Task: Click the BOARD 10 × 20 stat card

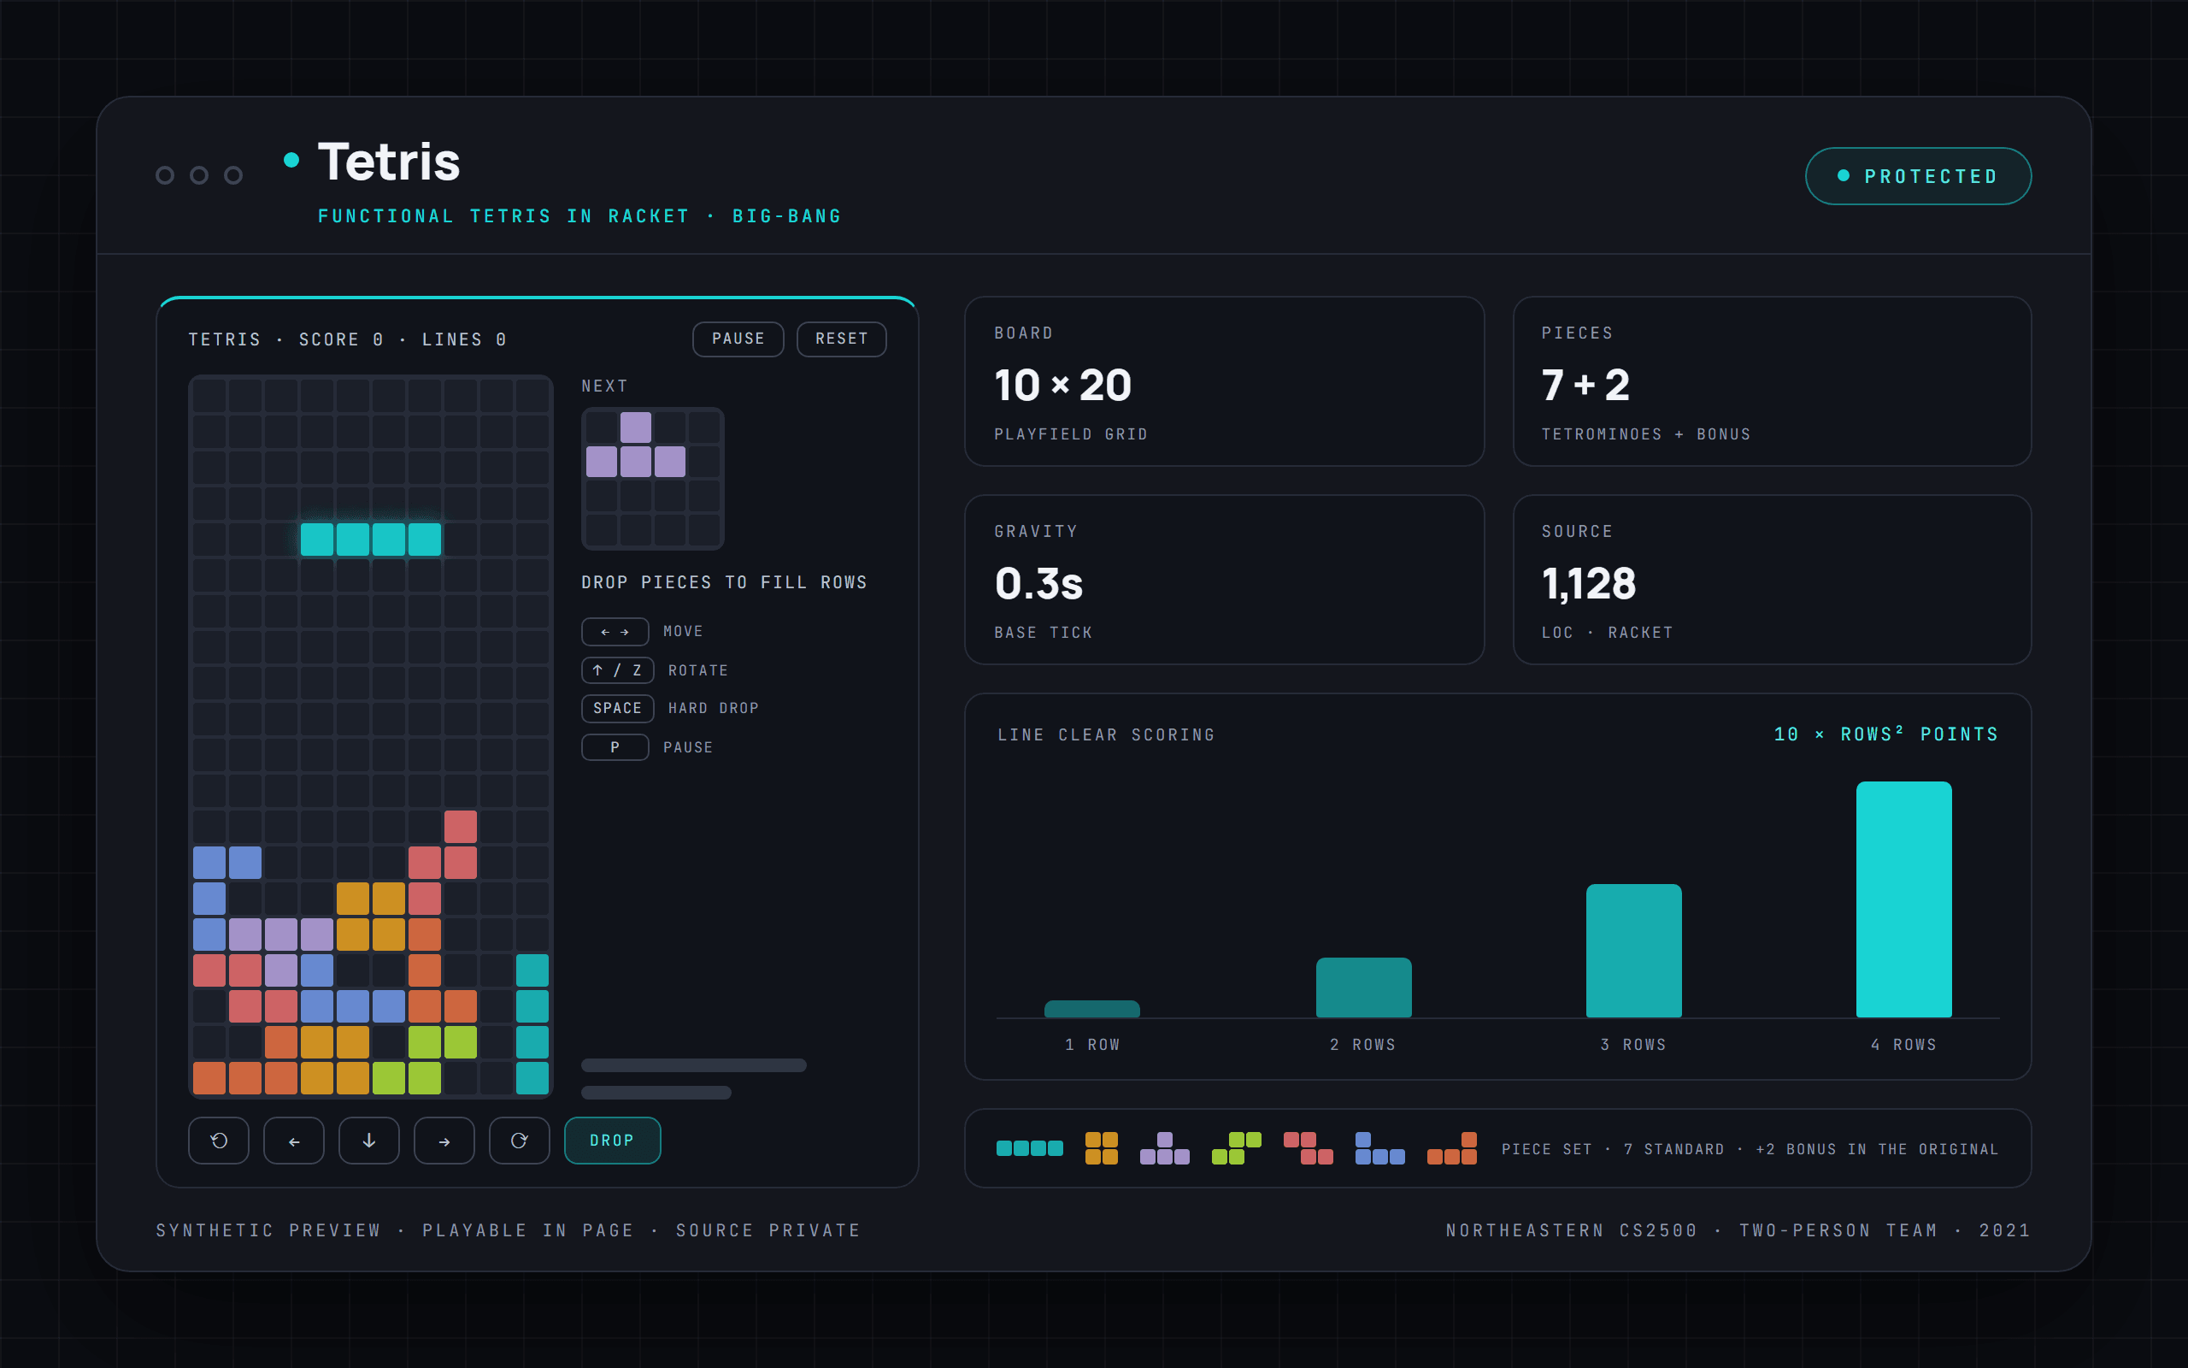Action: coord(1224,382)
